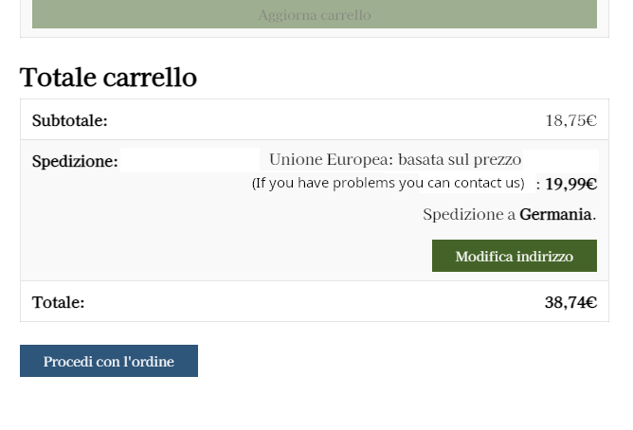Click the Modifica indirizzo button
Image resolution: width=633 pixels, height=430 pixels.
(514, 257)
